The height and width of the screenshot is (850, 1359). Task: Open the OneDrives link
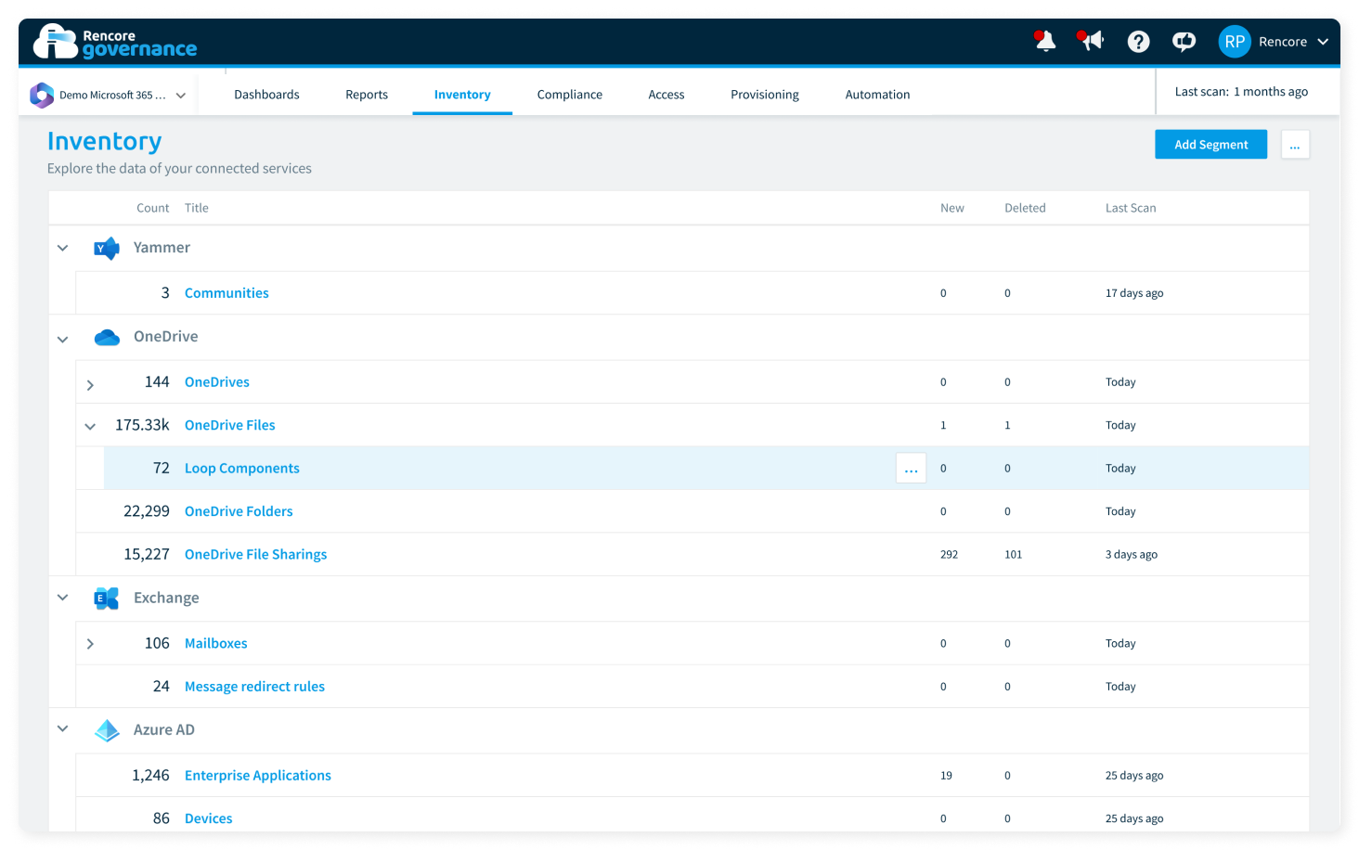[x=217, y=382]
